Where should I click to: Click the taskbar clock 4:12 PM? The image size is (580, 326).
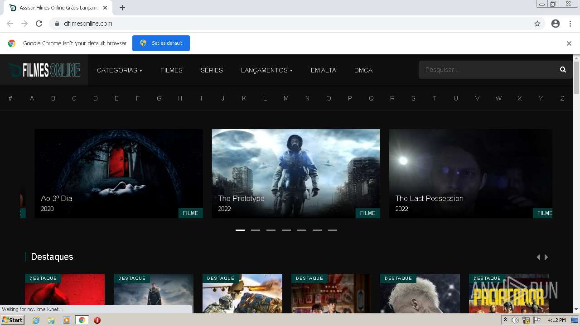pos(557,320)
